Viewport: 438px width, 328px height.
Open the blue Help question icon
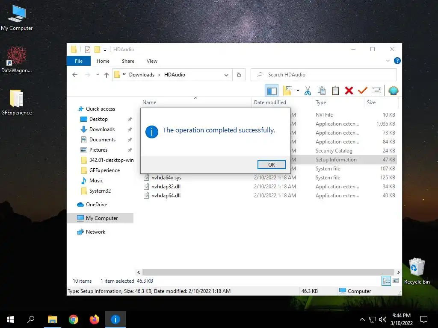pyautogui.click(x=397, y=61)
